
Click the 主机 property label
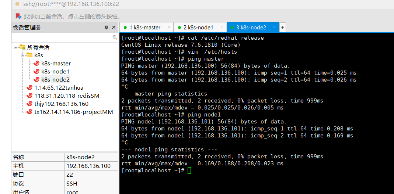pos(18,166)
